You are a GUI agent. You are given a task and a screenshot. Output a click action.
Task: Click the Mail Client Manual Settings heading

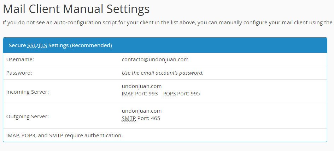[x=76, y=10]
